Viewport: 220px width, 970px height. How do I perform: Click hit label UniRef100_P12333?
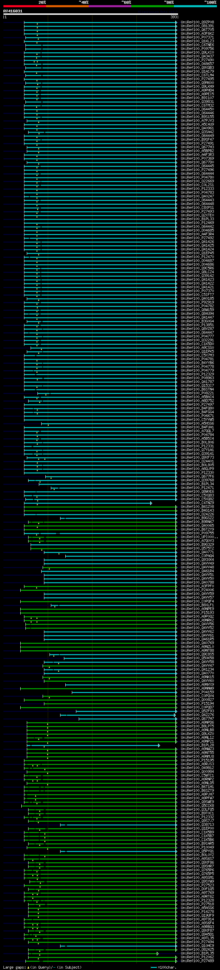pyautogui.click(x=197, y=189)
